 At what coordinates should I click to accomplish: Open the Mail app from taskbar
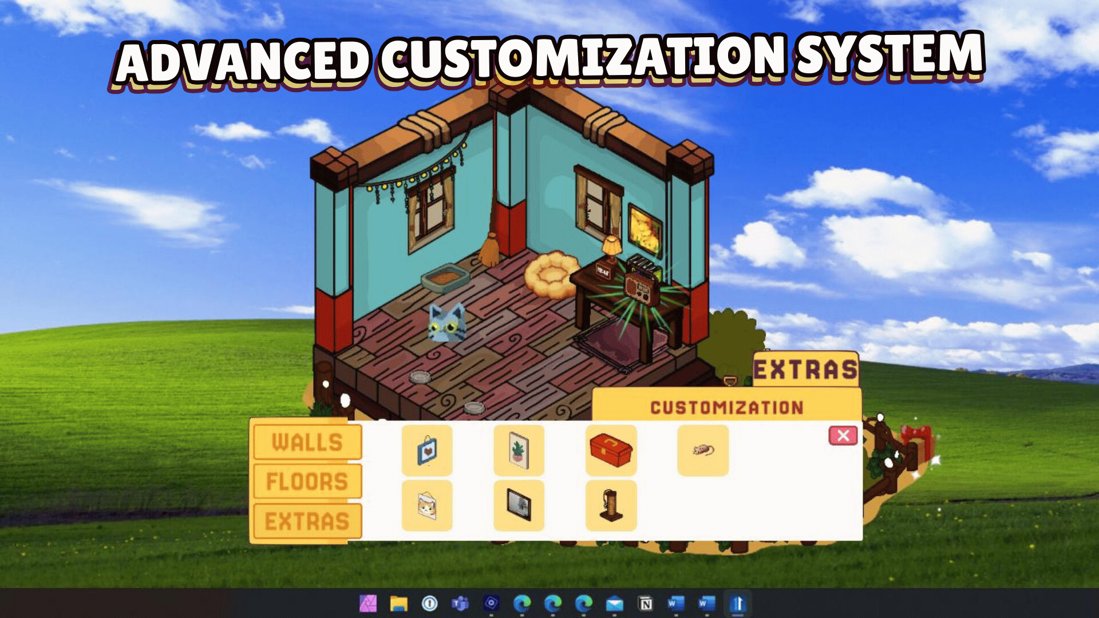click(615, 604)
